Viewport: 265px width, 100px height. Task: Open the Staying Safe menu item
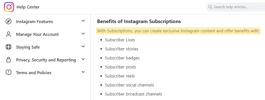click(28, 47)
